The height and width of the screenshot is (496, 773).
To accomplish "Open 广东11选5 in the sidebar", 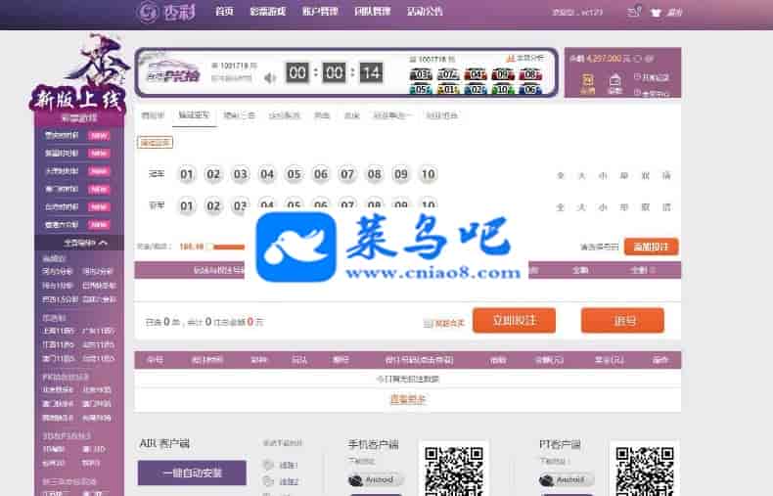I will coord(99,331).
